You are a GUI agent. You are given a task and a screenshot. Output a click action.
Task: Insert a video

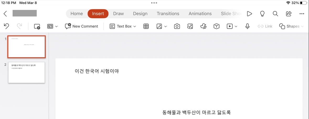tap(229, 26)
